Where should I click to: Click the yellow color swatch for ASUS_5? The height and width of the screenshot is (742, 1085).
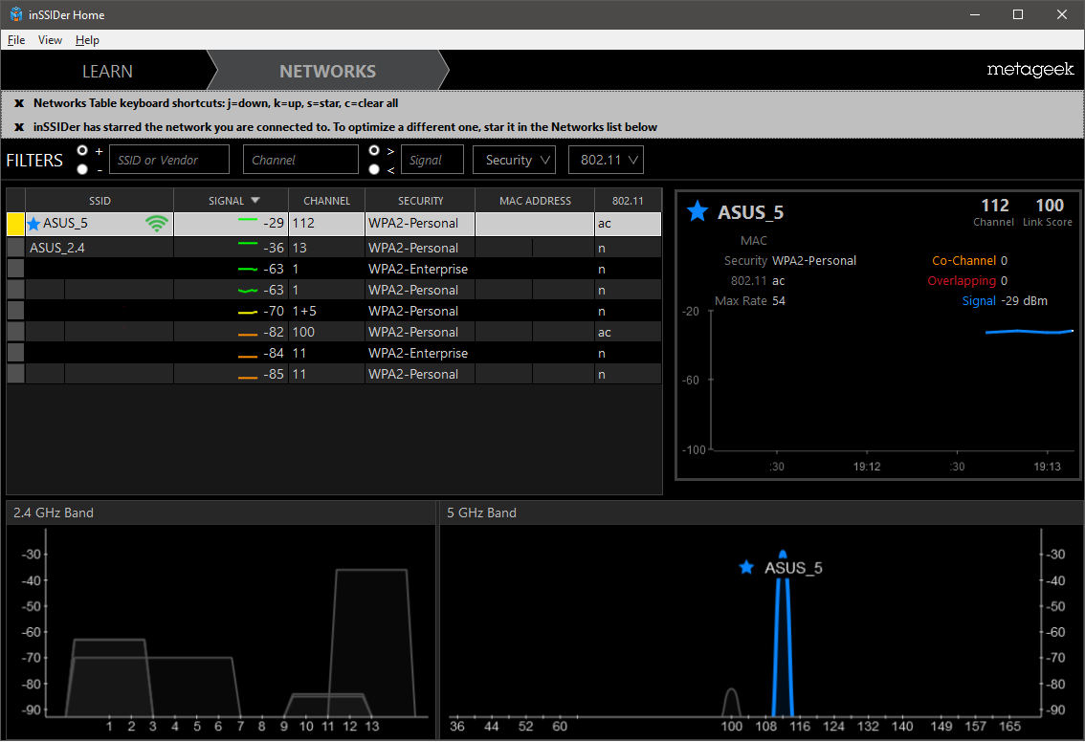(x=16, y=224)
